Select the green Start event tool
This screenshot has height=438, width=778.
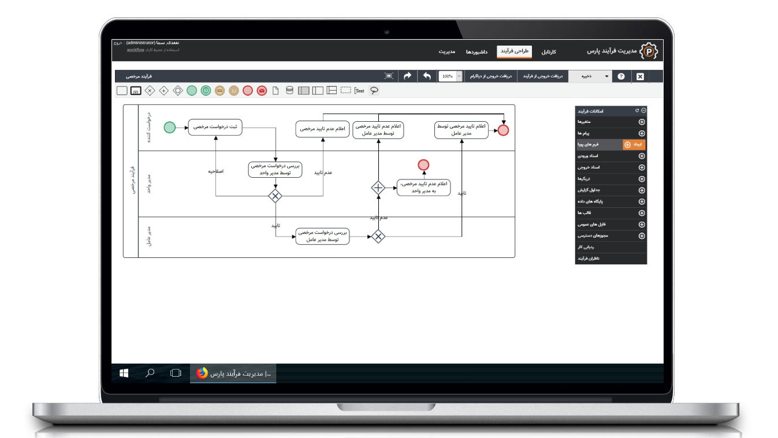click(x=192, y=91)
